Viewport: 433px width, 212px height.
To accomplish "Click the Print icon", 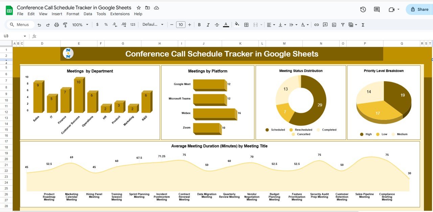I will click(x=56, y=25).
